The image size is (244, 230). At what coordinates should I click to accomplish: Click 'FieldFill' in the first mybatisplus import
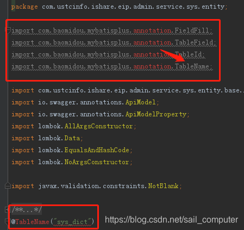pyautogui.click(x=192, y=30)
